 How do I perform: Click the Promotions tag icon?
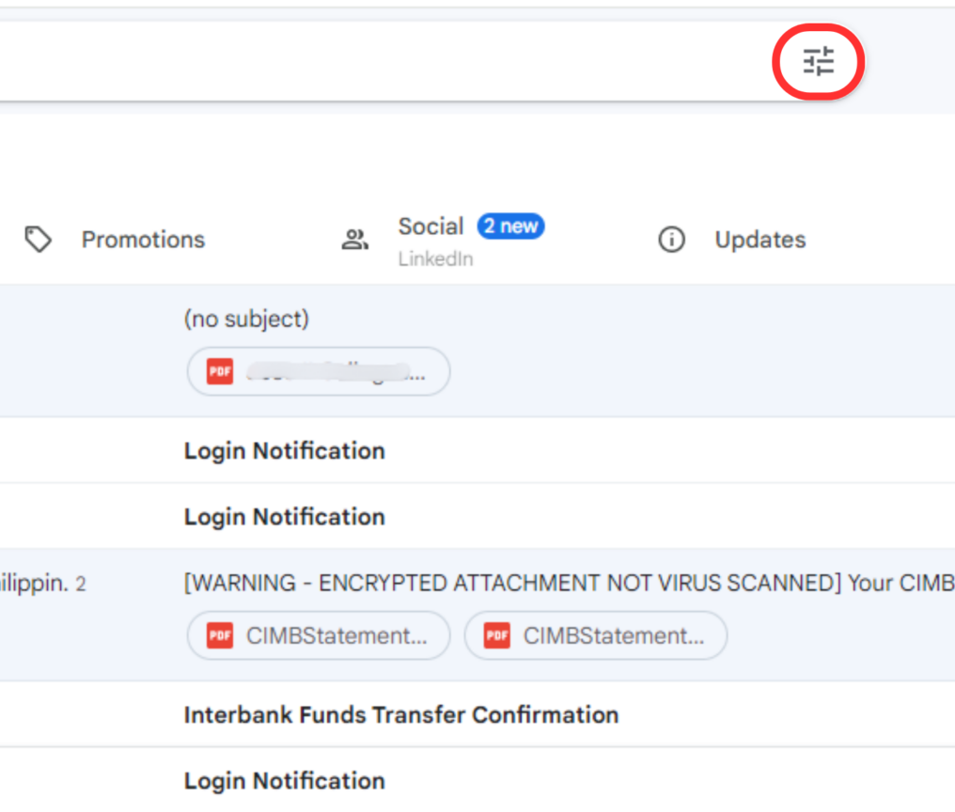pos(39,240)
